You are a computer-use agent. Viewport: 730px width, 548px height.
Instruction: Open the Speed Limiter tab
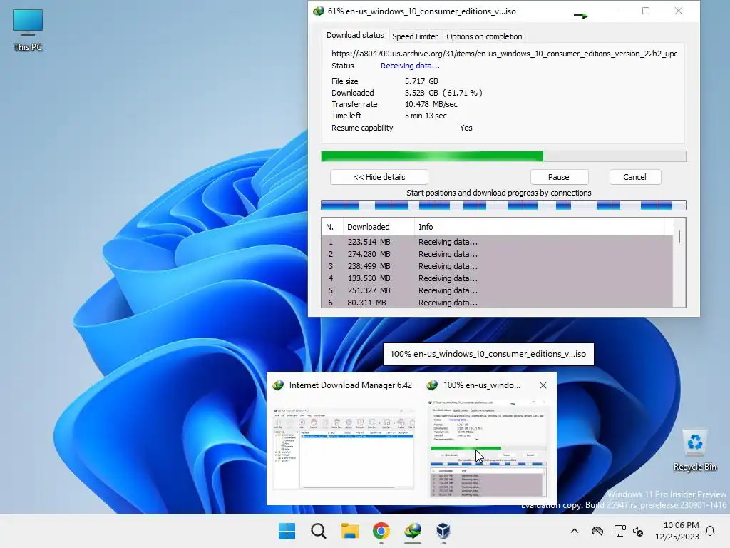point(414,36)
